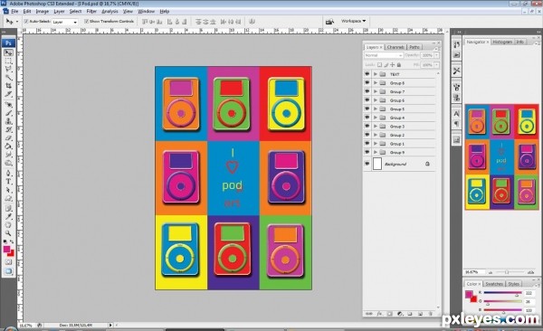
Task: Open the Paragraph panel icon in dock
Action: click(456, 124)
